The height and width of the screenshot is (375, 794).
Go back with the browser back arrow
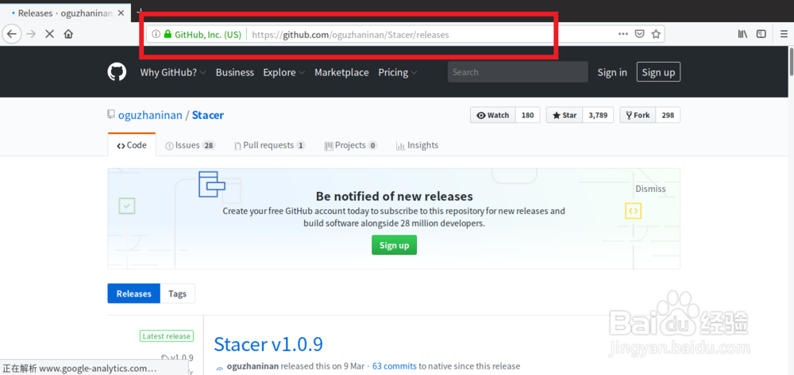11,34
